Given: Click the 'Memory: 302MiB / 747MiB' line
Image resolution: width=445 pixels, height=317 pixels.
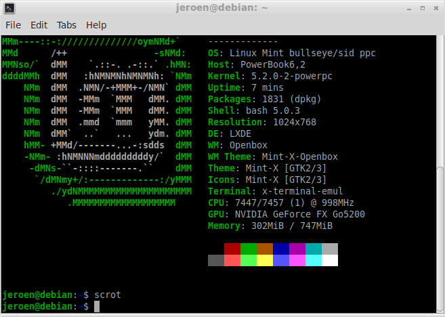Looking at the screenshot, I should coord(270,226).
